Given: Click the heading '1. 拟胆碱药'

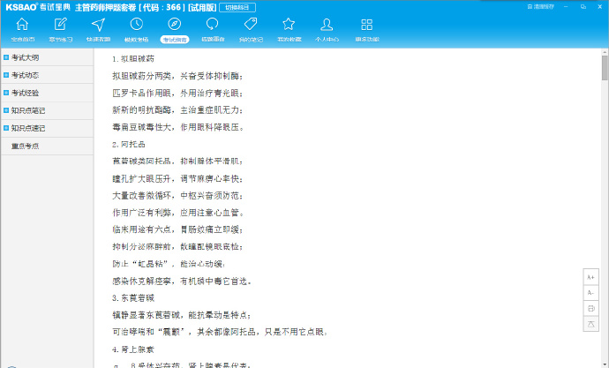Looking at the screenshot, I should 133,58.
